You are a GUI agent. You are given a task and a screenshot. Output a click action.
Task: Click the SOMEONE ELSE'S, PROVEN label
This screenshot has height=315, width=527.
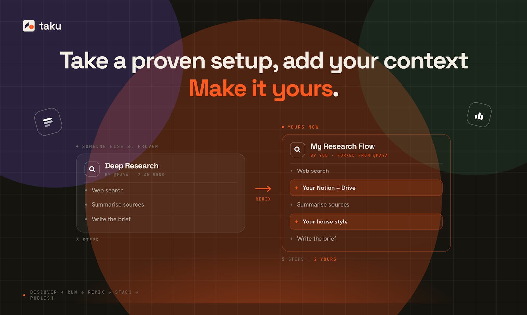(x=120, y=146)
